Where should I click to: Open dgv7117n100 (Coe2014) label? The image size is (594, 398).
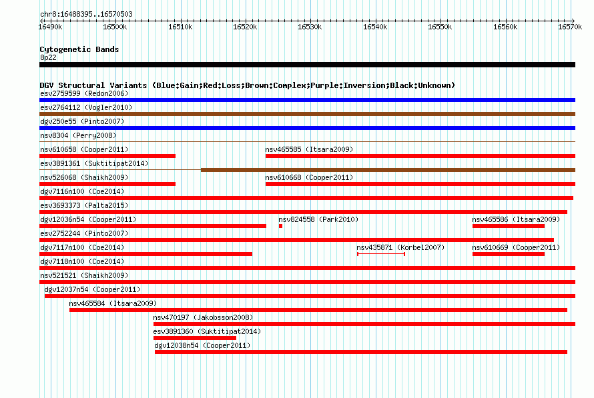[82, 247]
